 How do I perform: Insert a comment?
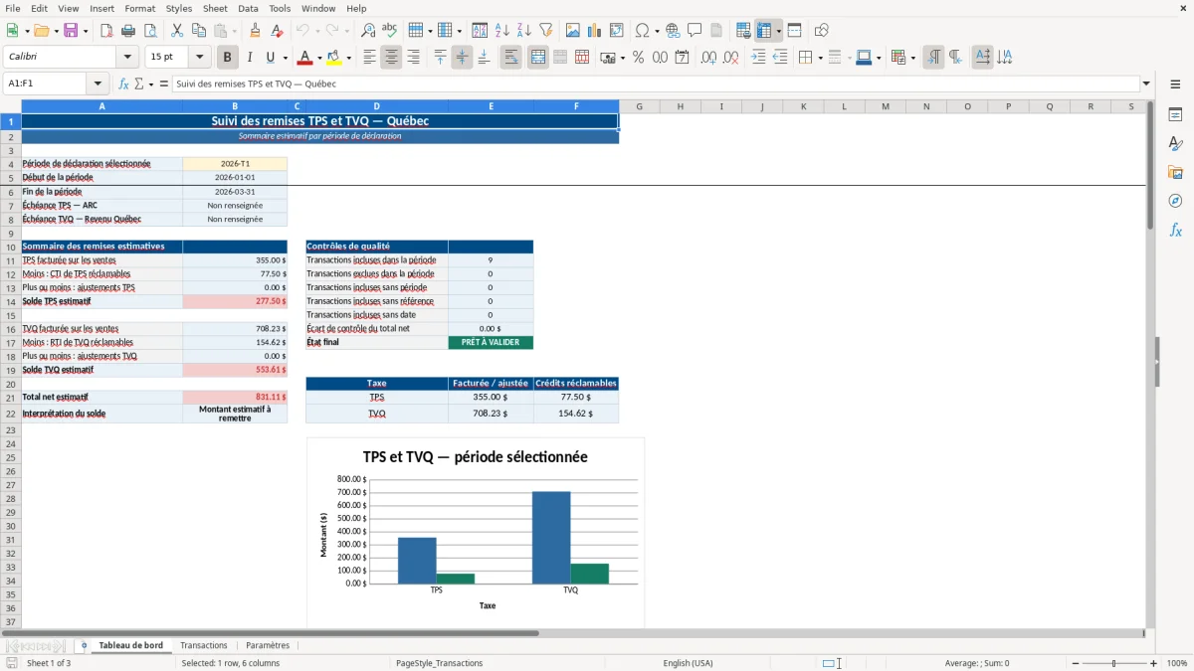tap(695, 31)
